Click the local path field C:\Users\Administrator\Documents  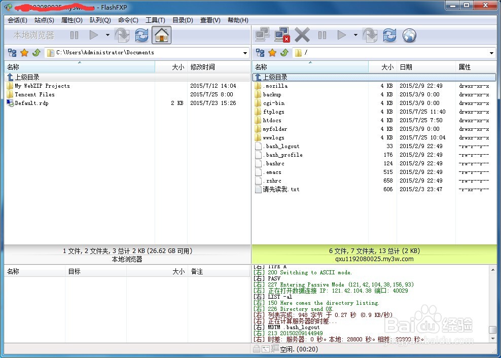tap(147, 53)
